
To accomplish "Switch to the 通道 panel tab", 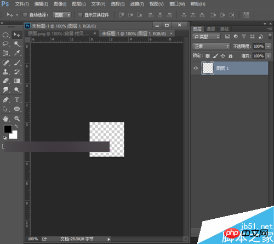I will coord(210,29).
